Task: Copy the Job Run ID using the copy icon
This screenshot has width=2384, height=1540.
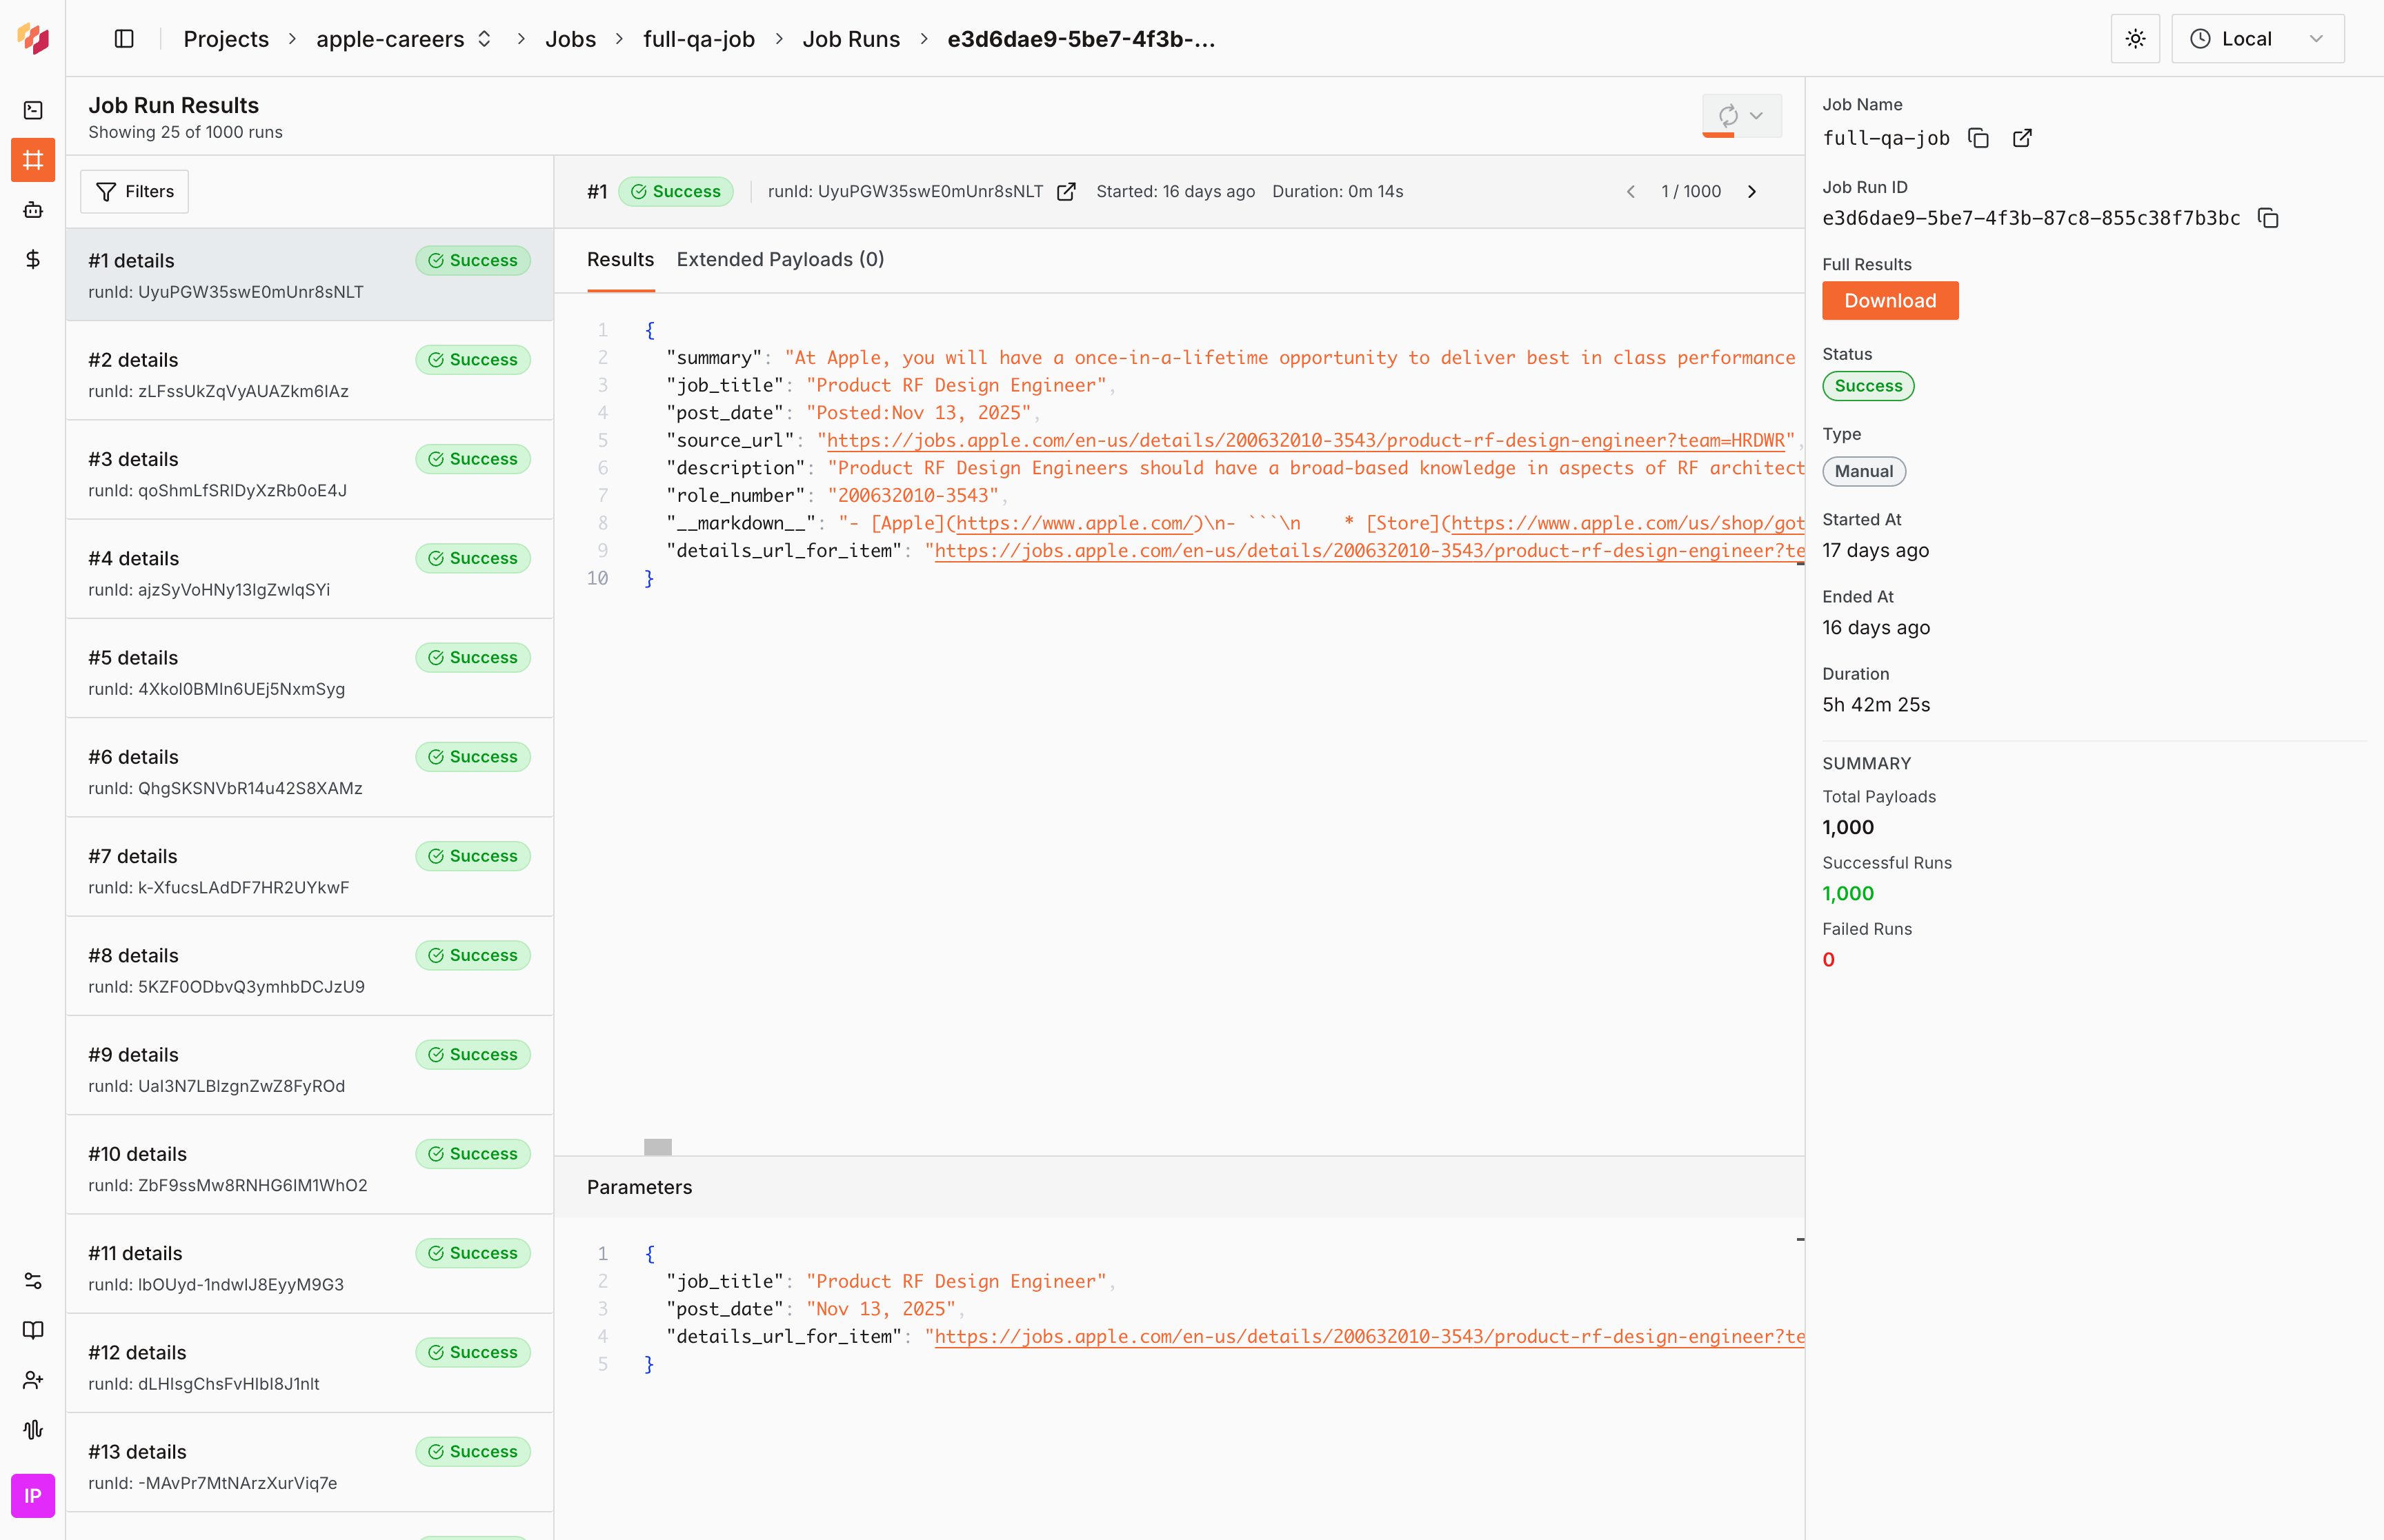Action: [x=2268, y=217]
